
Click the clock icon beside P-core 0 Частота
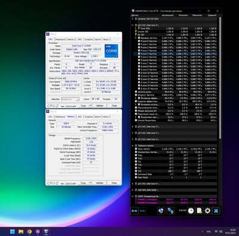pyautogui.click(x=139, y=41)
